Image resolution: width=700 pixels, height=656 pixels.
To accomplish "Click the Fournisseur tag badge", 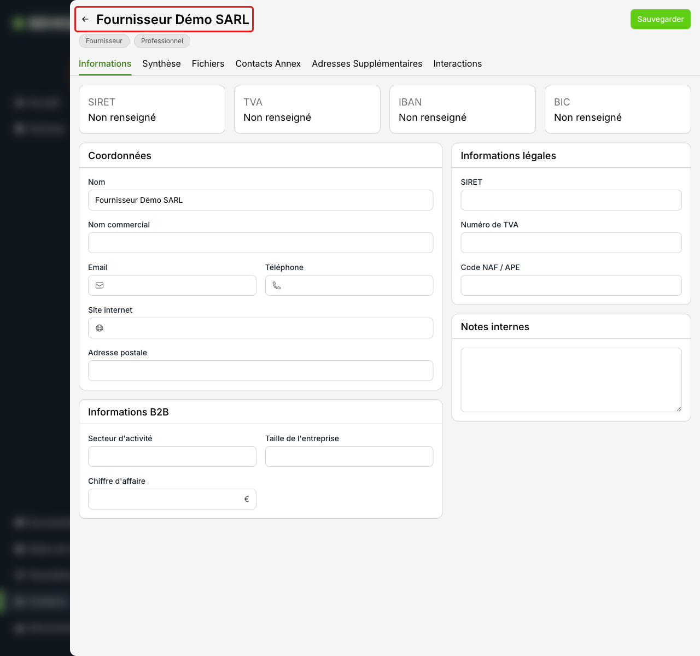I will pos(104,41).
